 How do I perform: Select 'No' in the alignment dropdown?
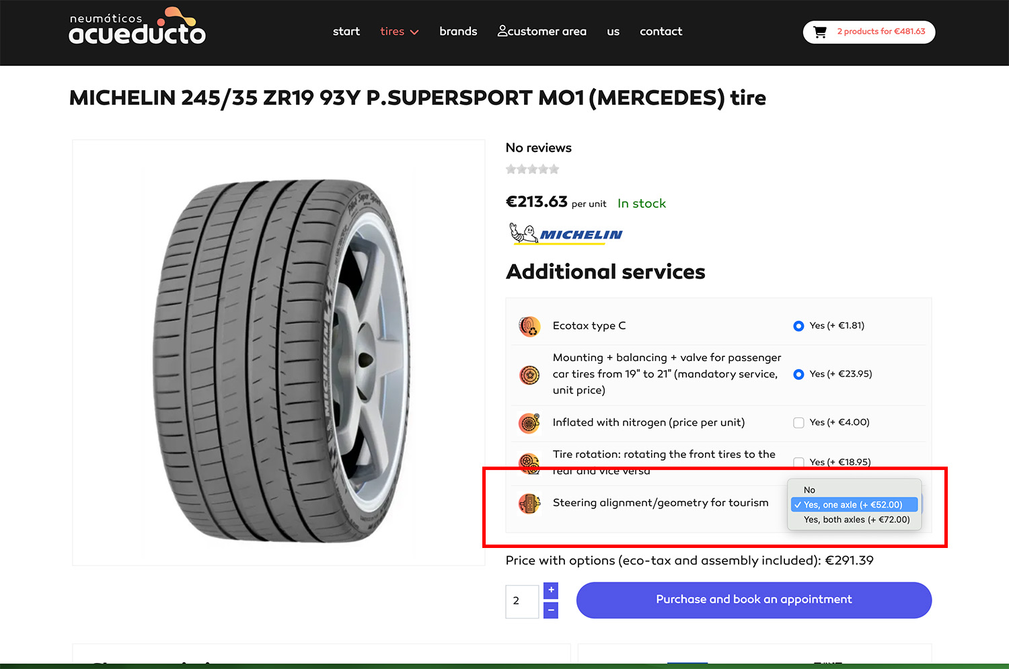[x=810, y=490]
